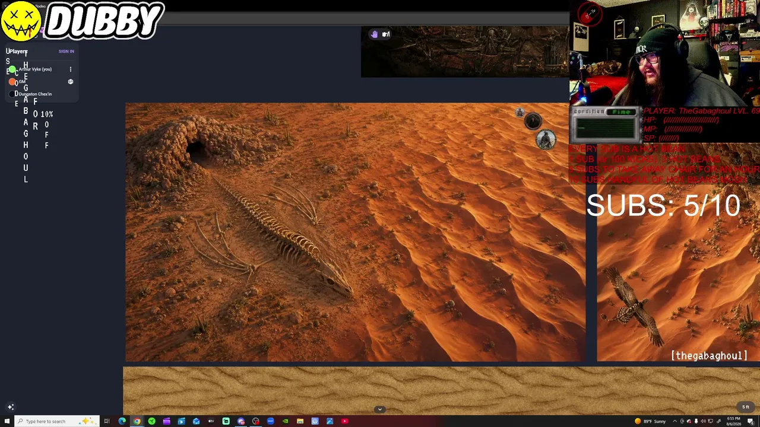Open the green square app icon in the taskbar
The height and width of the screenshot is (427, 760).
click(226, 421)
